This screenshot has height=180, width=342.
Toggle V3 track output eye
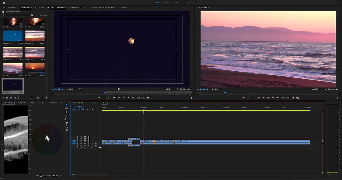point(89,137)
